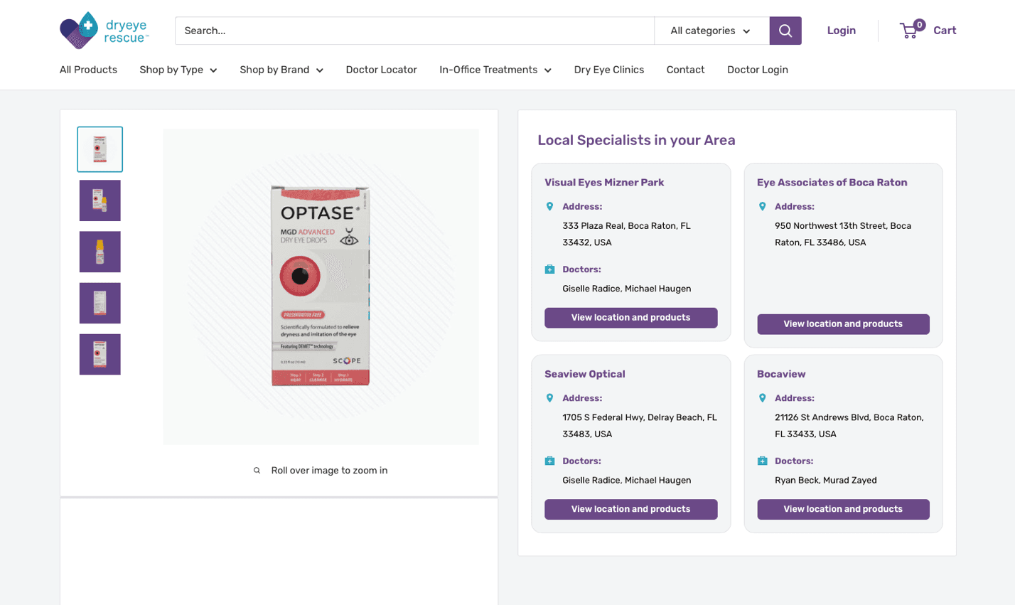View location and products for Visual Eyes Mizner Park
The width and height of the screenshot is (1015, 605).
(631, 318)
